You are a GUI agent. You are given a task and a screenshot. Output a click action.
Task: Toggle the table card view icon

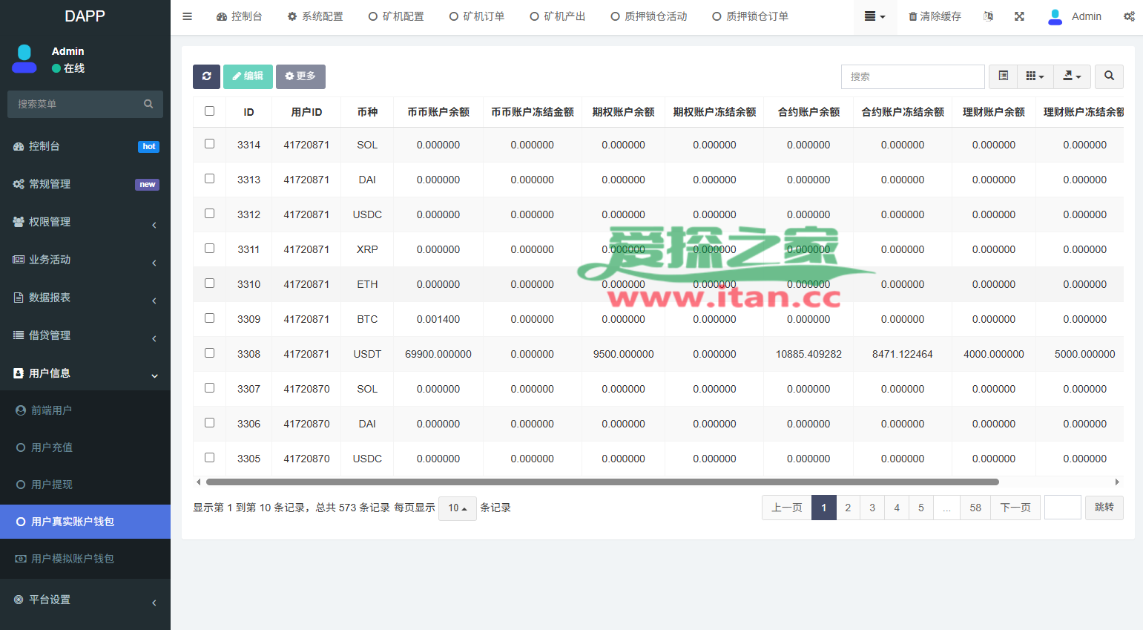point(1003,76)
